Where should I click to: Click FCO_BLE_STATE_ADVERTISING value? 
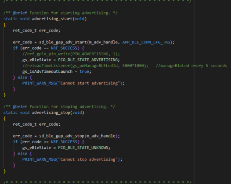[88, 60]
